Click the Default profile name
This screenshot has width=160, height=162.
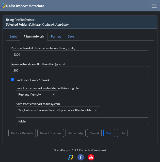29,20
